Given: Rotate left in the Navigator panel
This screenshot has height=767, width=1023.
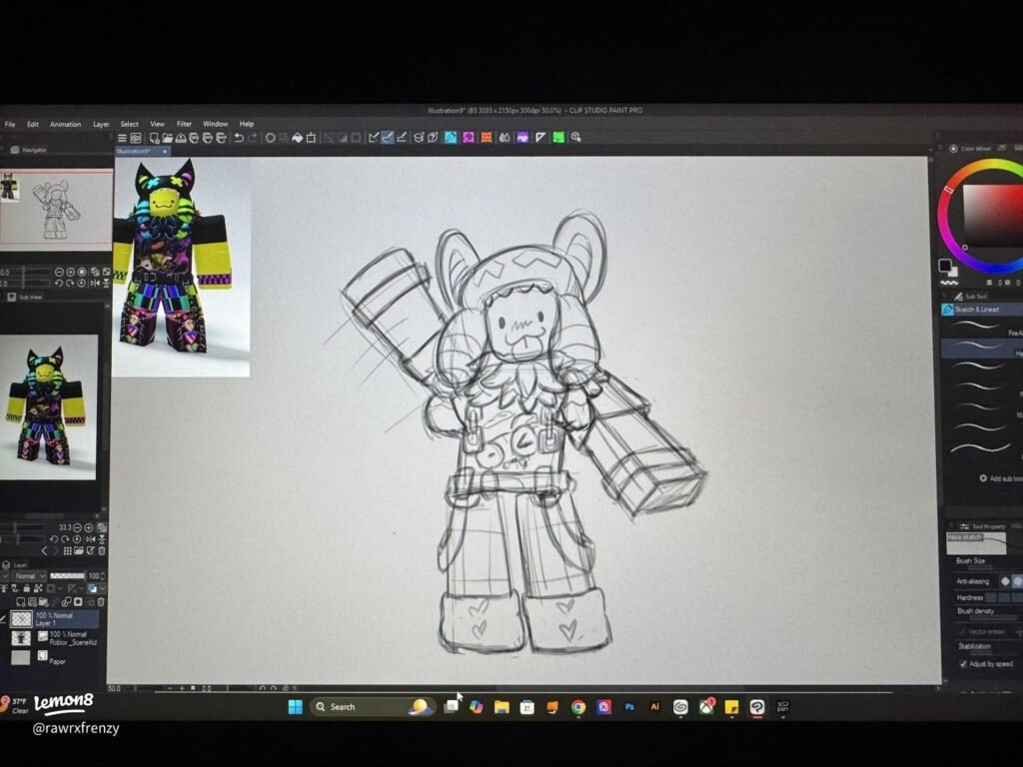Looking at the screenshot, I should click(x=59, y=283).
